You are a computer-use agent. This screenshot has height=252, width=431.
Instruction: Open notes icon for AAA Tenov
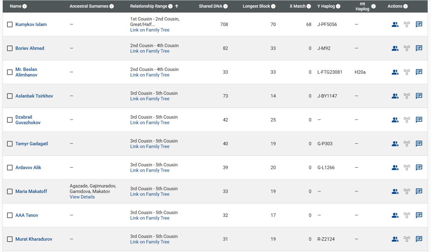click(x=419, y=215)
